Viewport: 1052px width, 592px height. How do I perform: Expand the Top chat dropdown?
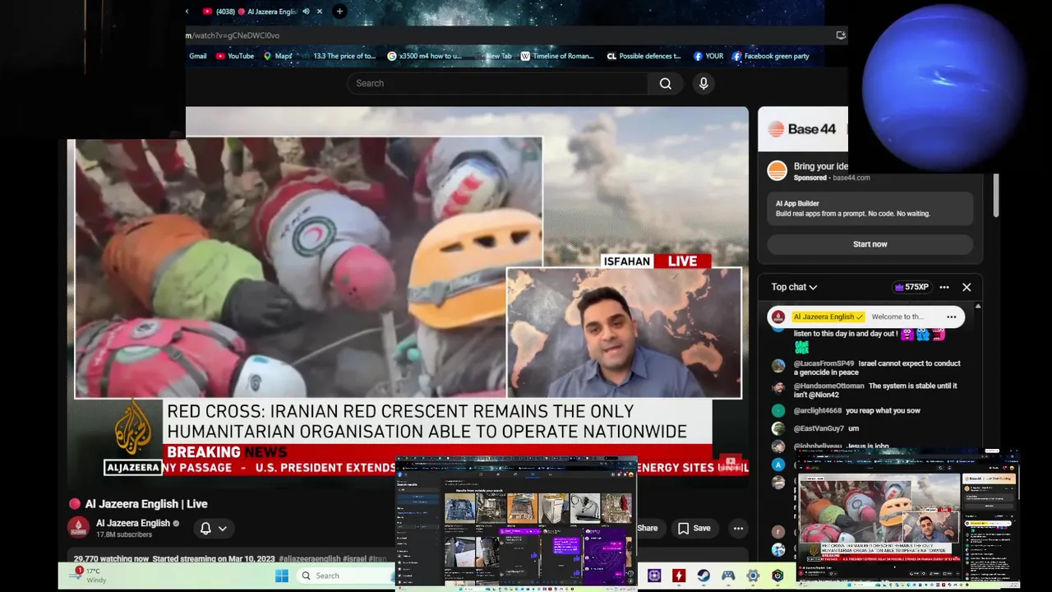coord(794,287)
